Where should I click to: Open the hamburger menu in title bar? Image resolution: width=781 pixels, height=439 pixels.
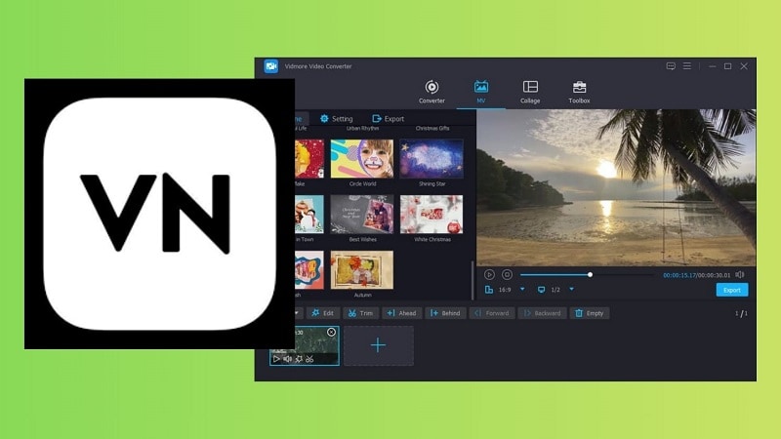(x=687, y=66)
